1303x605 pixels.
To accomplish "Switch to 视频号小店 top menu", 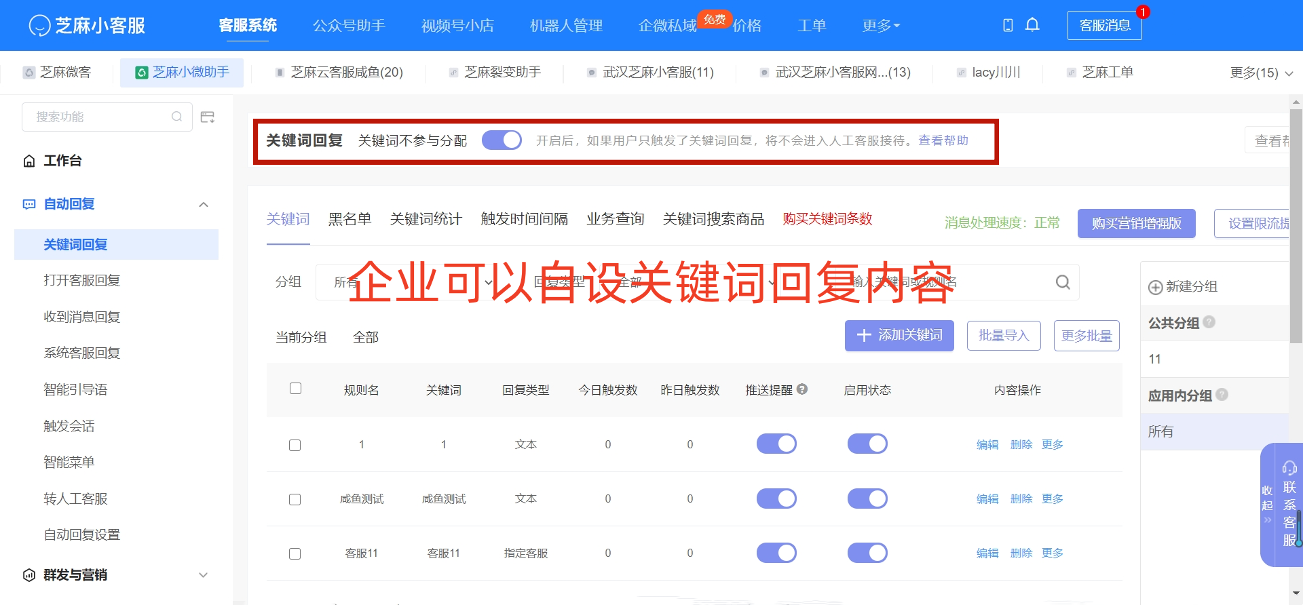I will click(457, 26).
